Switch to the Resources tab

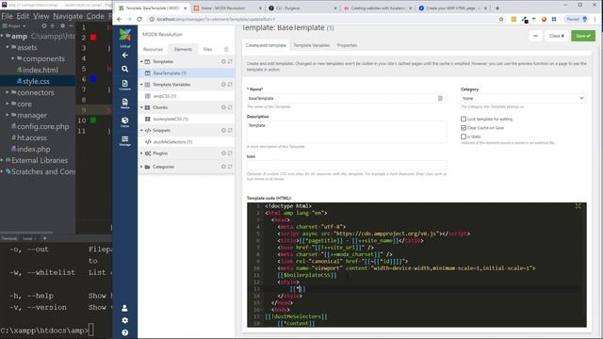click(153, 49)
